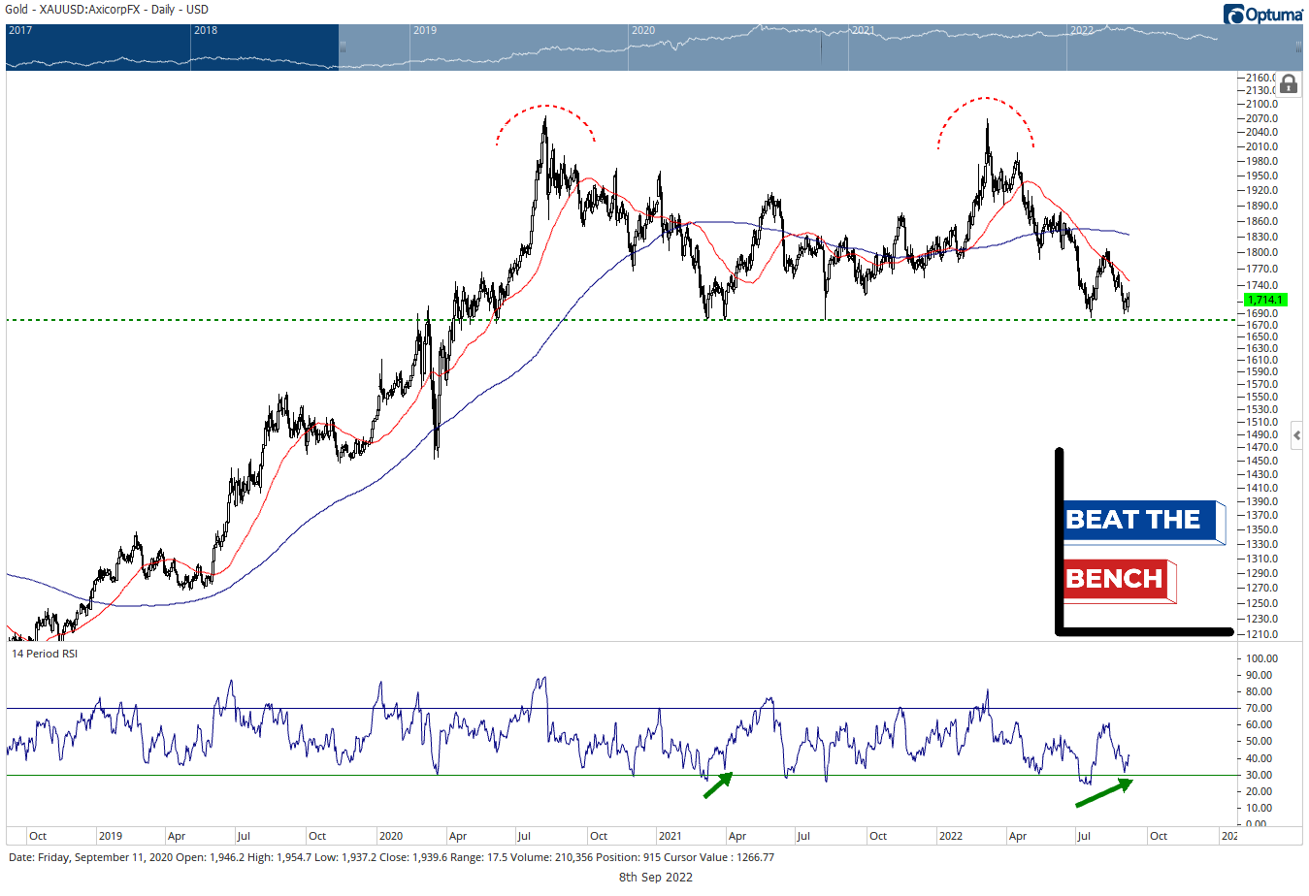The width and height of the screenshot is (1309, 896).
Task: Click the 8th Sep 2022 date caption
Action: pyautogui.click(x=656, y=877)
